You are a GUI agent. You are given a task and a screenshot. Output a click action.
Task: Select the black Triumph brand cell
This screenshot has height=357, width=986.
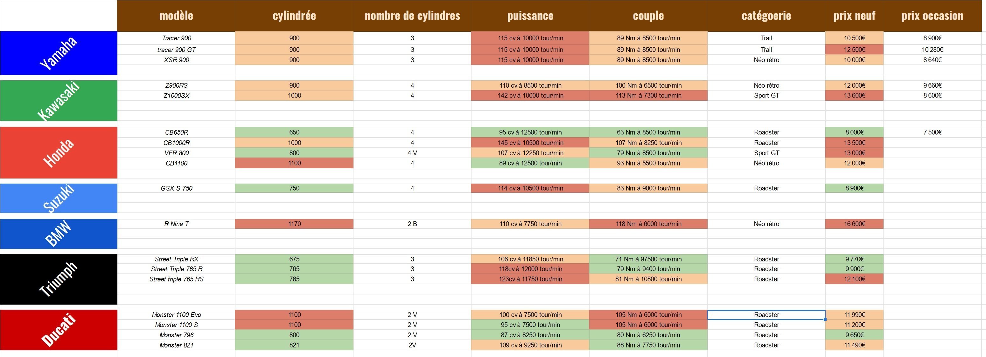click(59, 279)
